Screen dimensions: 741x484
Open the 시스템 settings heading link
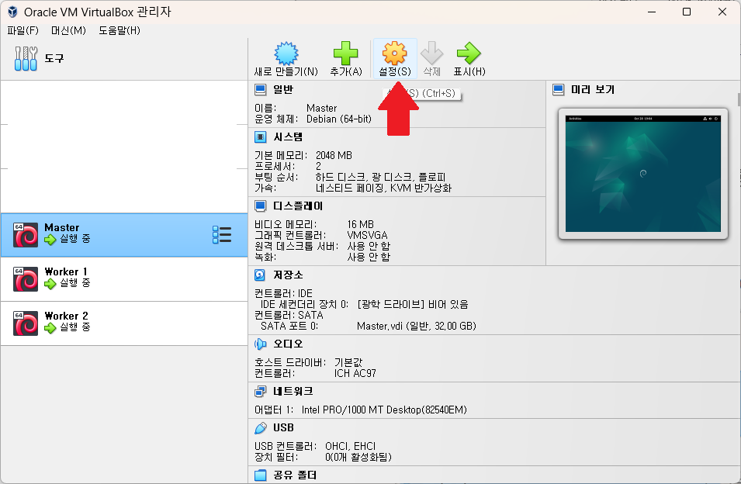(x=288, y=137)
